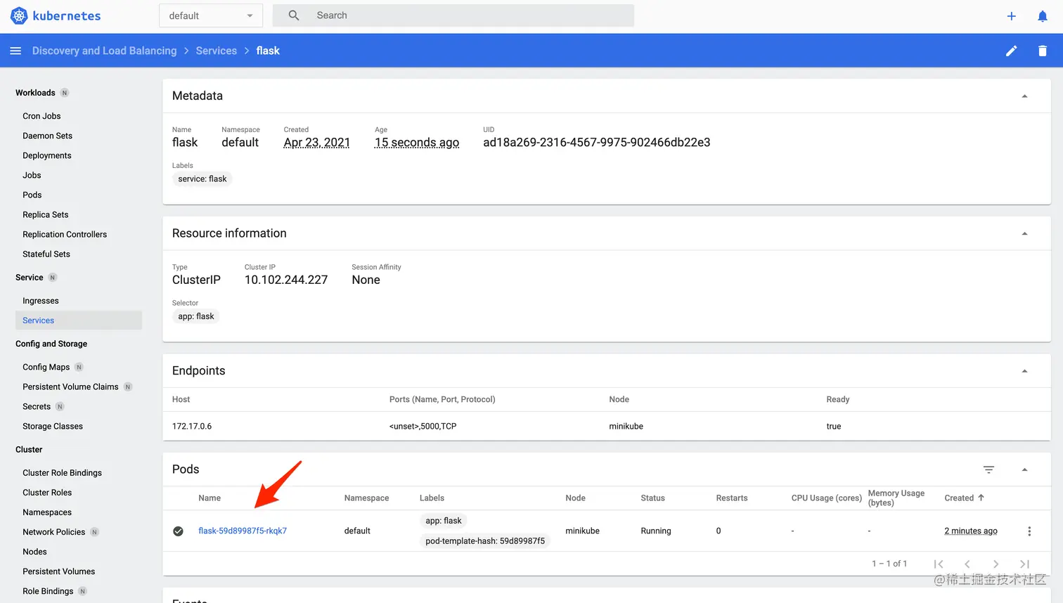Screen dimensions: 1063x603
Task: Open Cluster Role Bindings in sidebar
Action: (62, 473)
